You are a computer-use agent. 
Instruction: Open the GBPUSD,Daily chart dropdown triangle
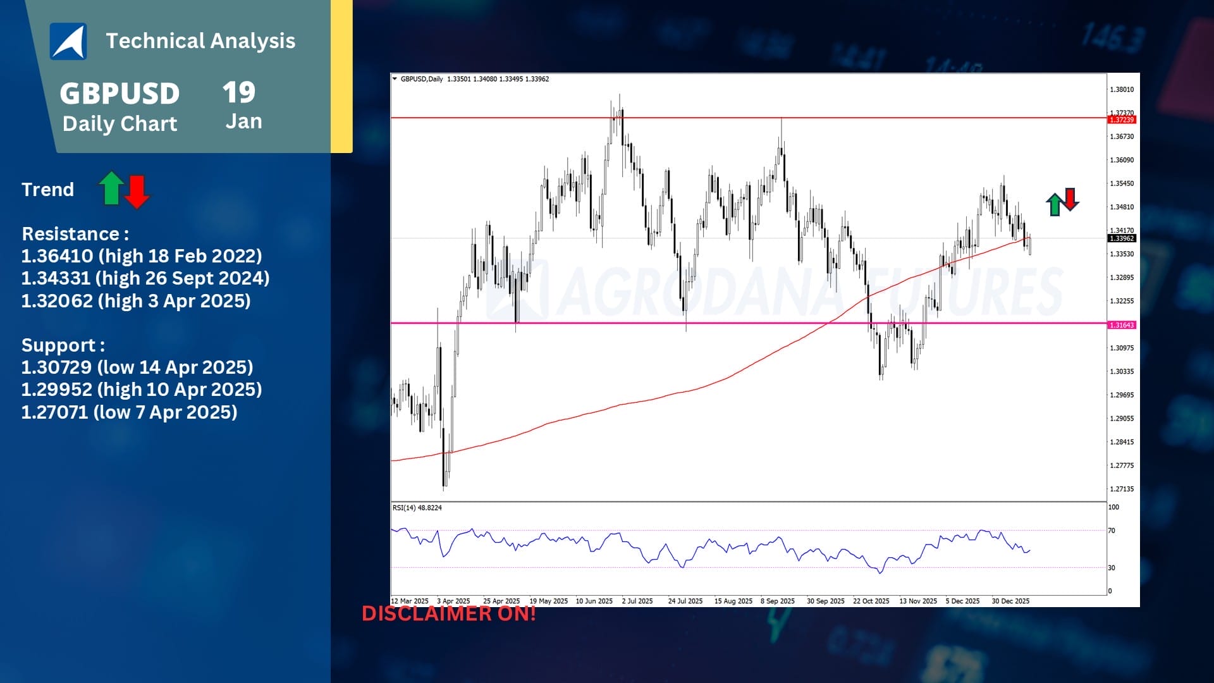point(395,79)
